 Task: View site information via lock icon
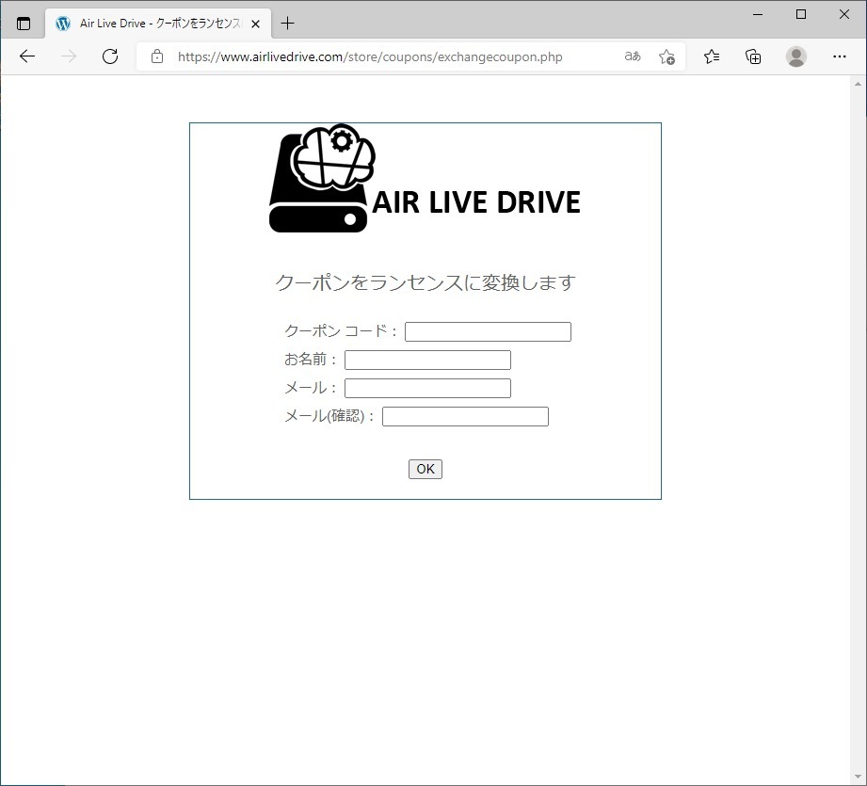point(157,56)
